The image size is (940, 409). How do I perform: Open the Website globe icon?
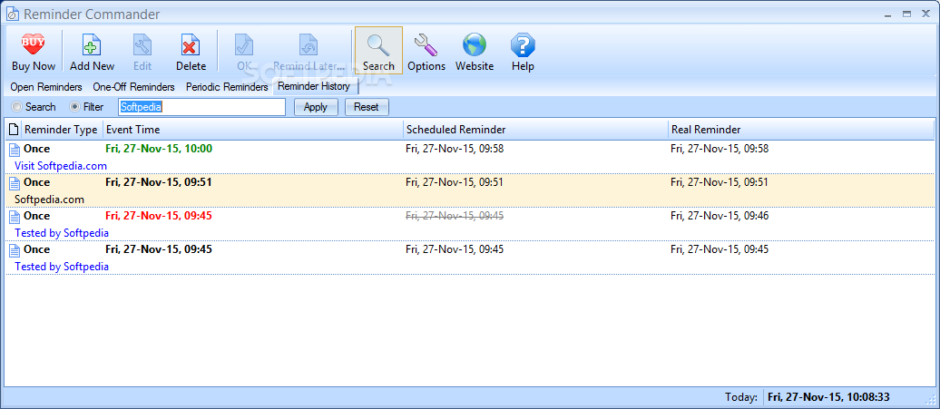(x=475, y=45)
